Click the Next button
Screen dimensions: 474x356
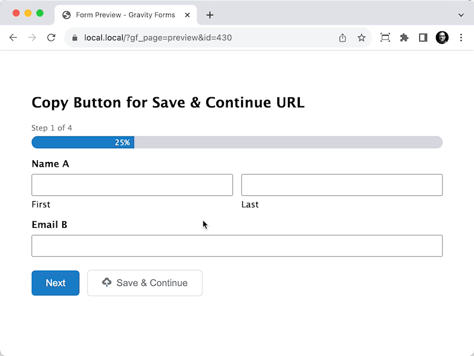[56, 283]
